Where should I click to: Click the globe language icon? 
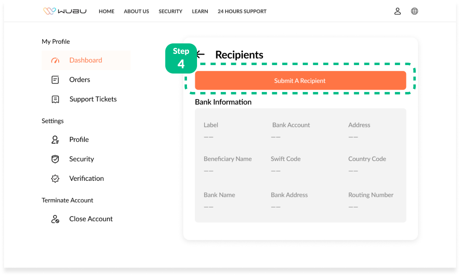pyautogui.click(x=414, y=11)
